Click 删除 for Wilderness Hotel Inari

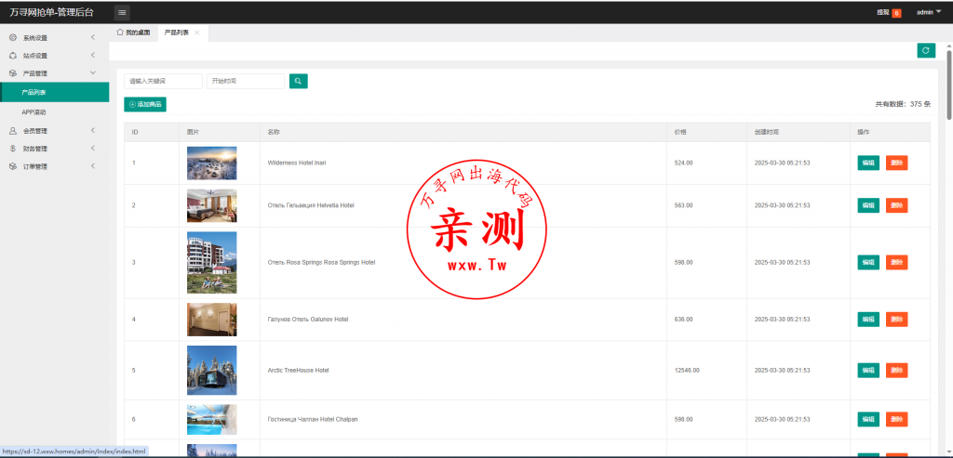[x=896, y=164]
